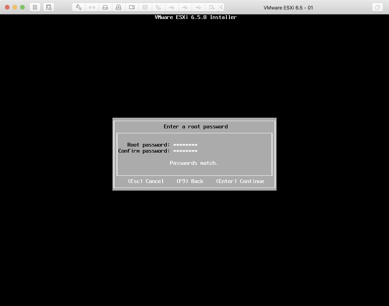The width and height of the screenshot is (389, 306).
Task: Click the CD/DVD drive icon
Action: (x=119, y=7)
